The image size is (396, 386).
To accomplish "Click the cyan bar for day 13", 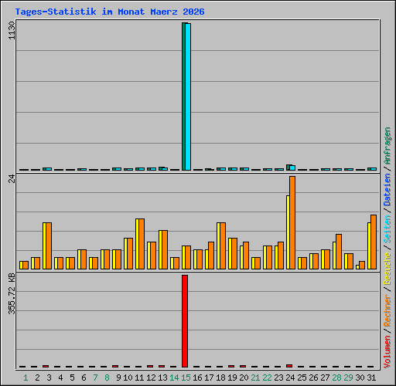I will pyautogui.click(x=165, y=169).
